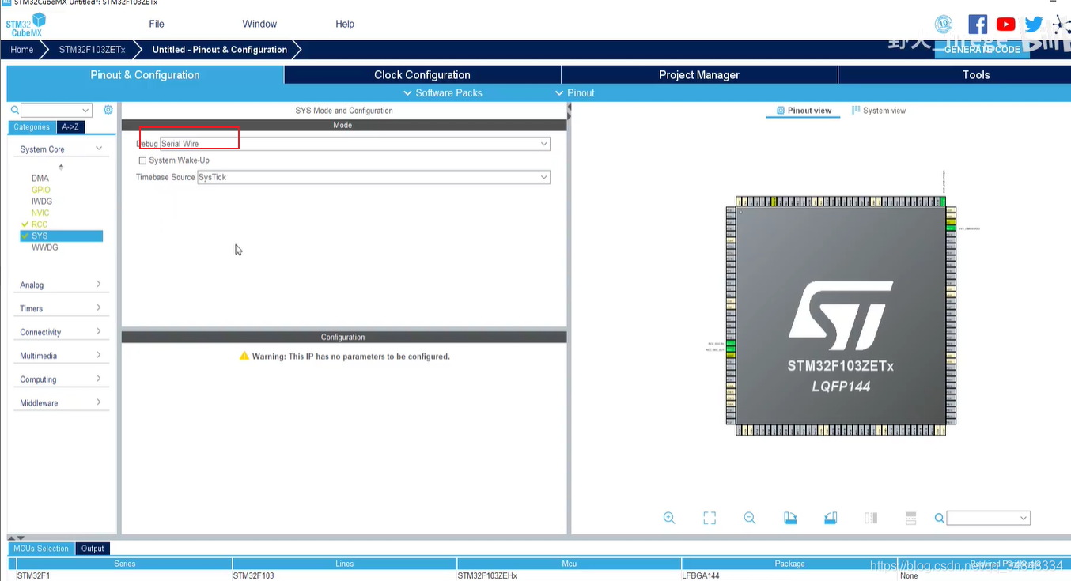Screen dimensions: 1071x581
Task: Expand the Connectivity category
Action: [x=99, y=332]
